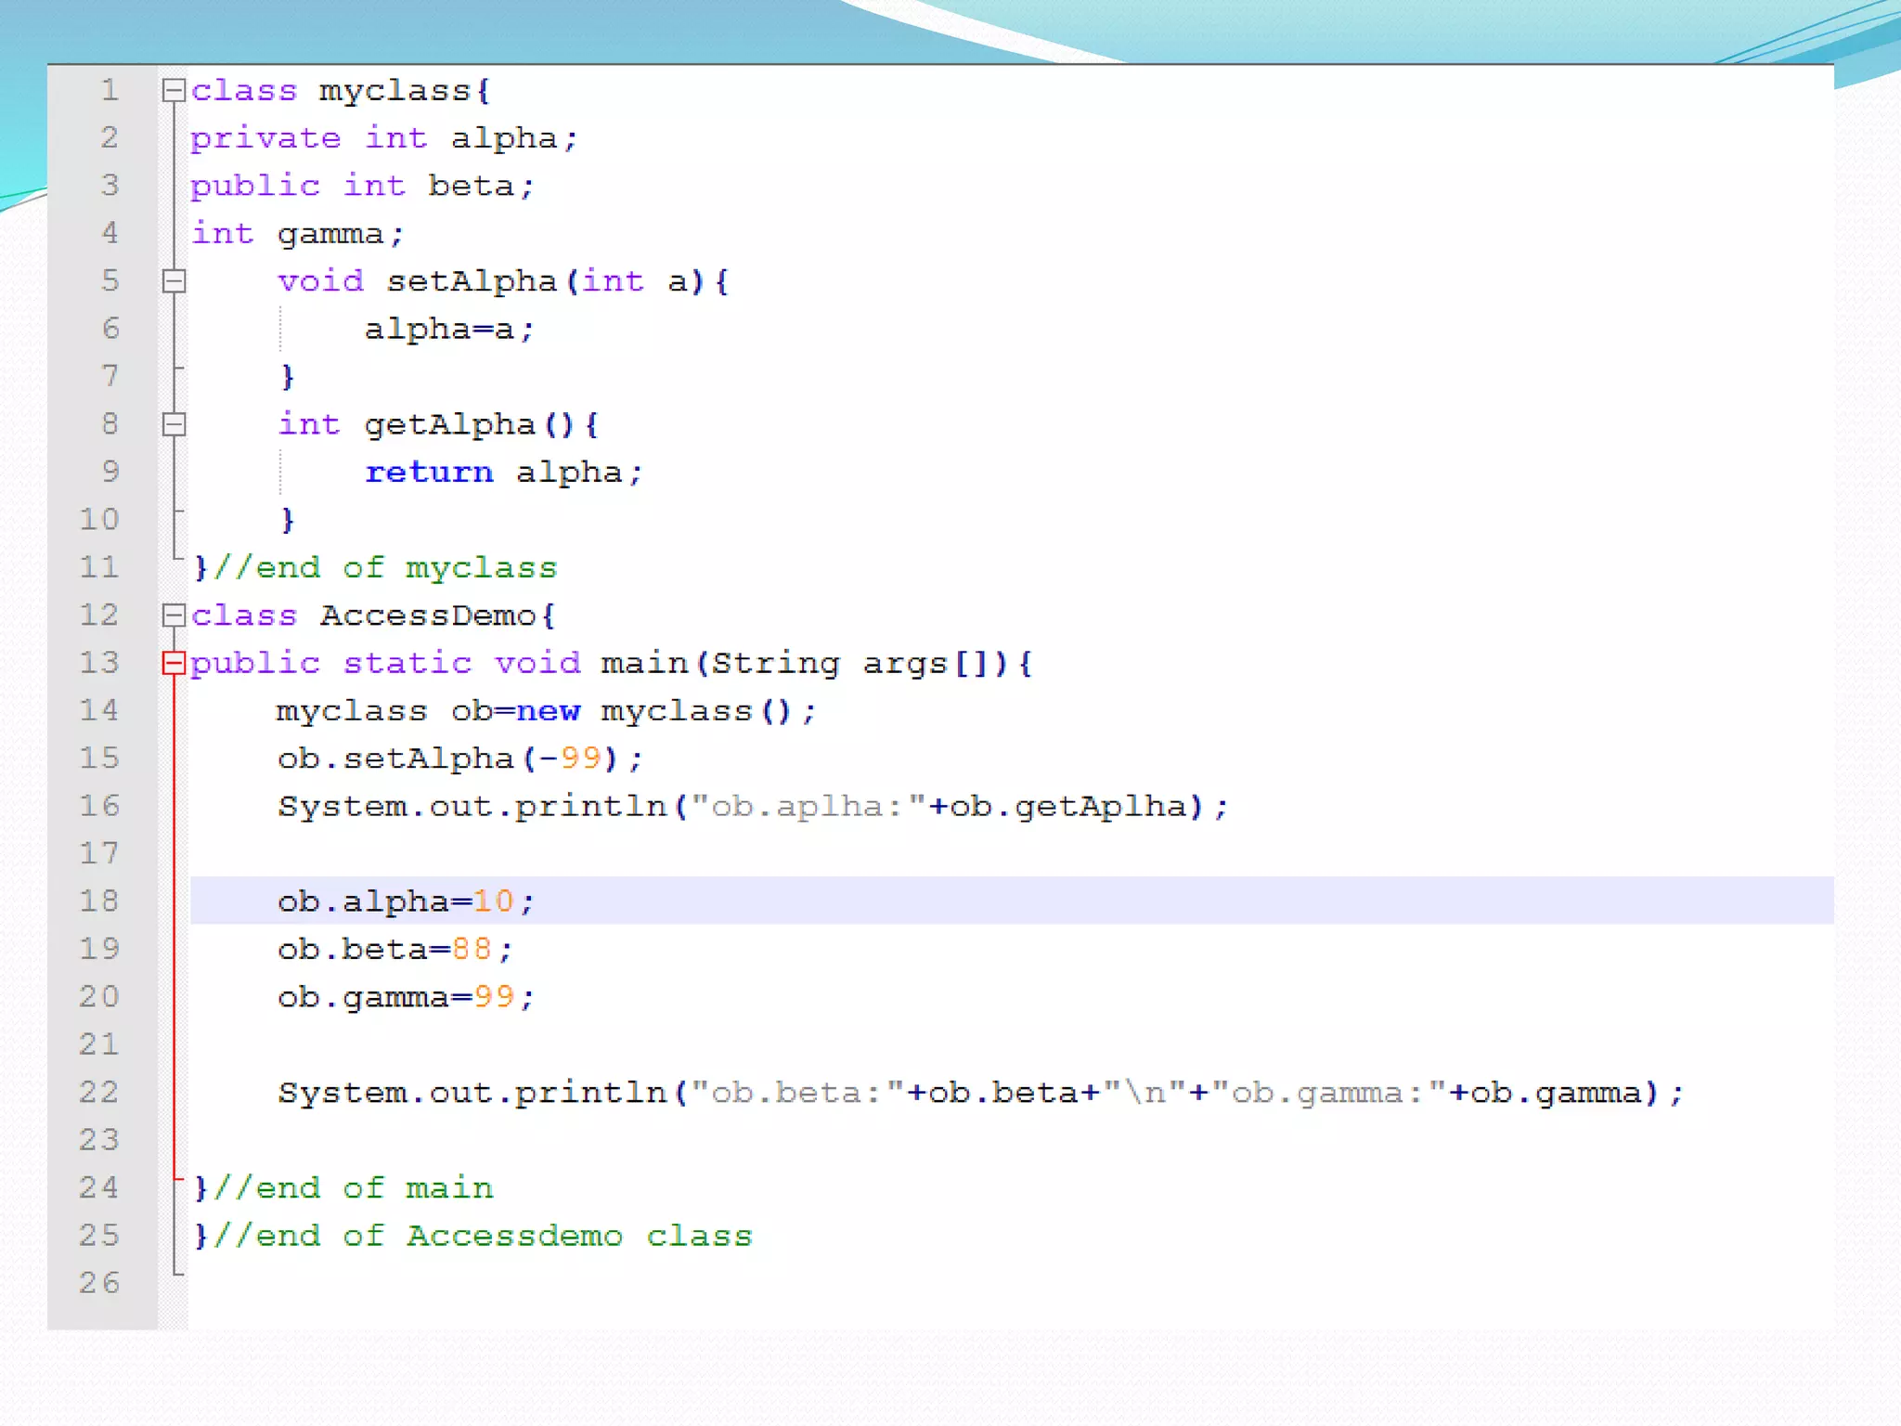Image resolution: width=1901 pixels, height=1426 pixels.
Task: Click line number 18 in the margin
Action: [x=99, y=901]
